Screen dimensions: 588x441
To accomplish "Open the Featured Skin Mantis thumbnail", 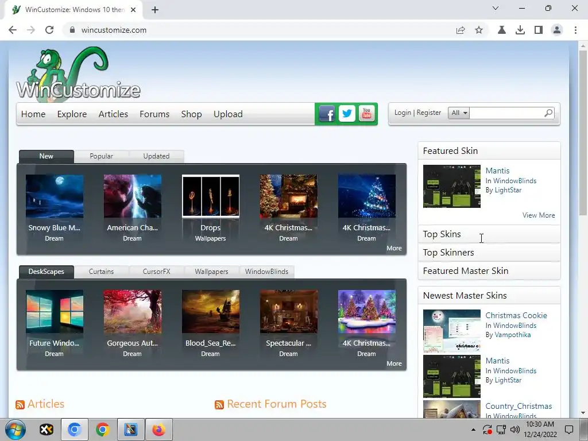I will 451,187.
